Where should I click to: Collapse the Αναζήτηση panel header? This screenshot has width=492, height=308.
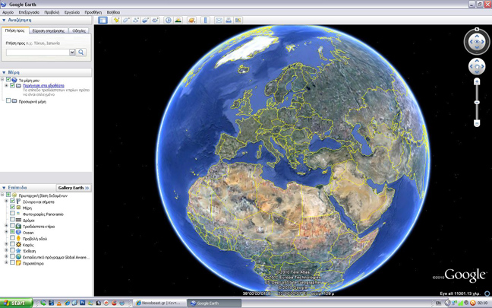point(4,21)
